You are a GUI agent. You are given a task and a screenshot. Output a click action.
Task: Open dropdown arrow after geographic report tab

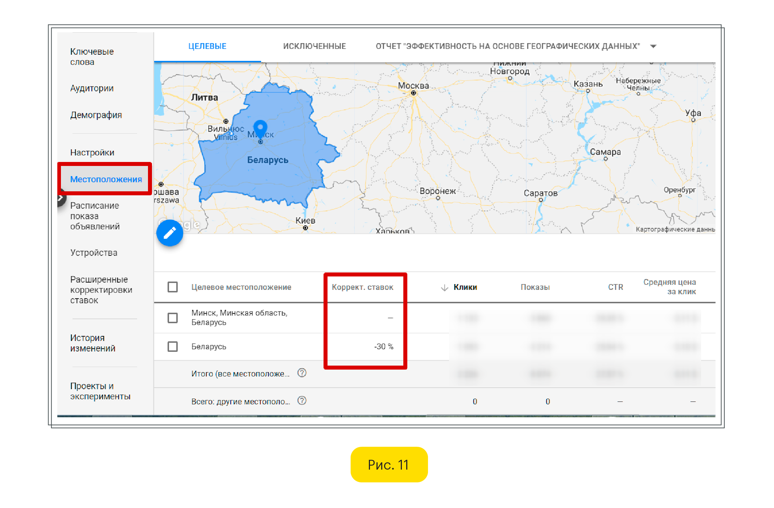click(x=653, y=46)
